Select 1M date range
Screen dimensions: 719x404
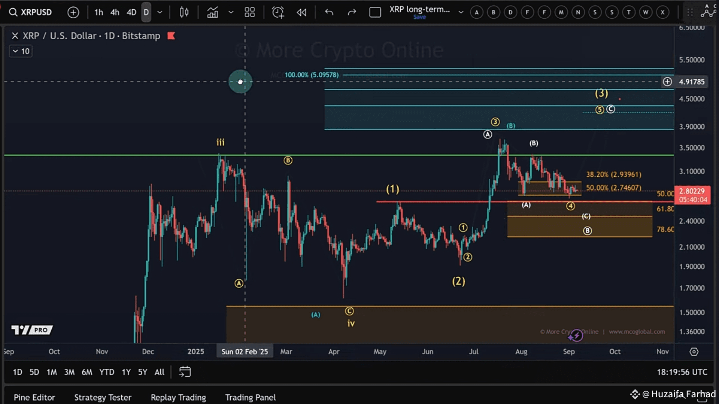[x=52, y=372]
